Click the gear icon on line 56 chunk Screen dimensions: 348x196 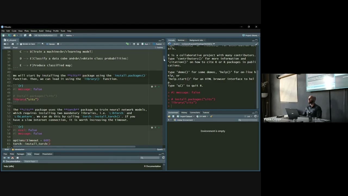(152, 127)
